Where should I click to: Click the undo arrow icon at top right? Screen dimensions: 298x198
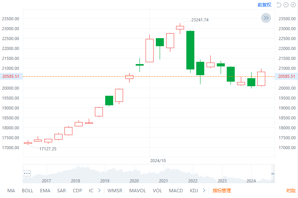(279, 5)
